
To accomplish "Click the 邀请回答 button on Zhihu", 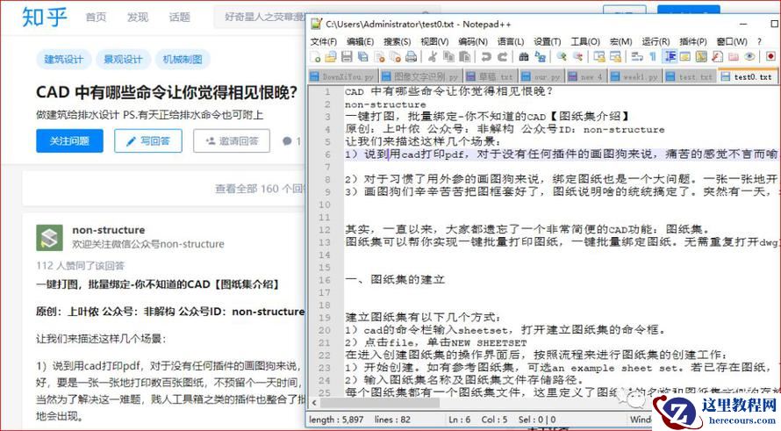I will (x=232, y=141).
